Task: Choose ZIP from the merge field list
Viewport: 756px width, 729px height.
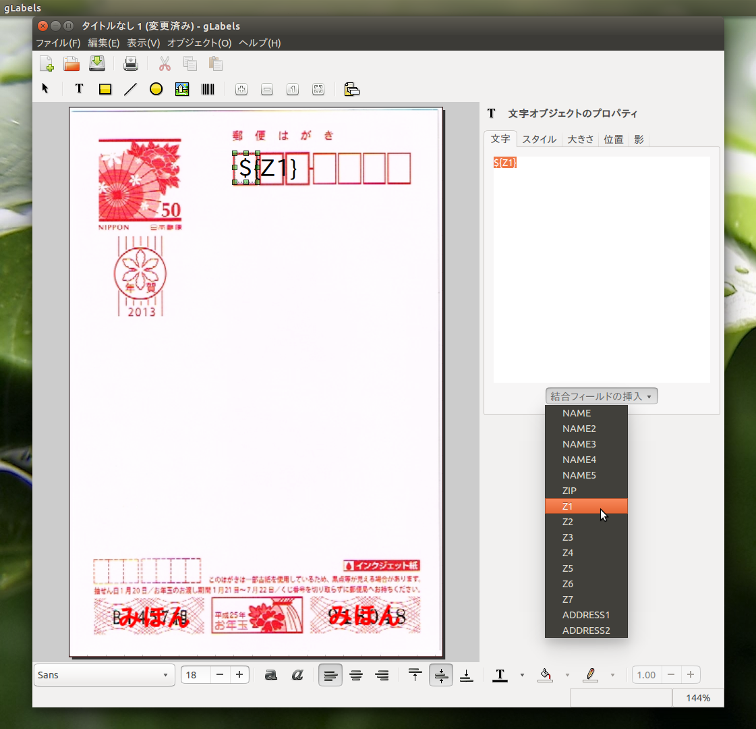Action: point(586,491)
